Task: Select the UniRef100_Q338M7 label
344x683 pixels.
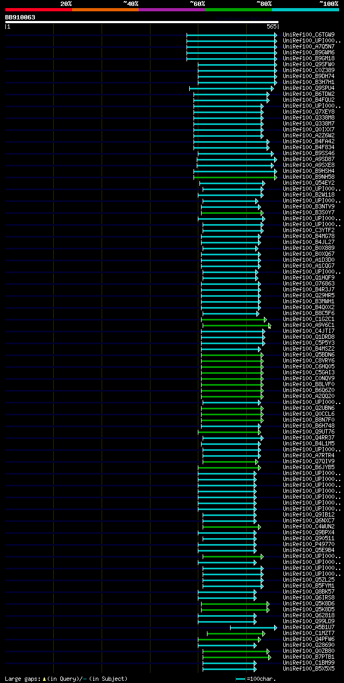Action: pos(309,123)
